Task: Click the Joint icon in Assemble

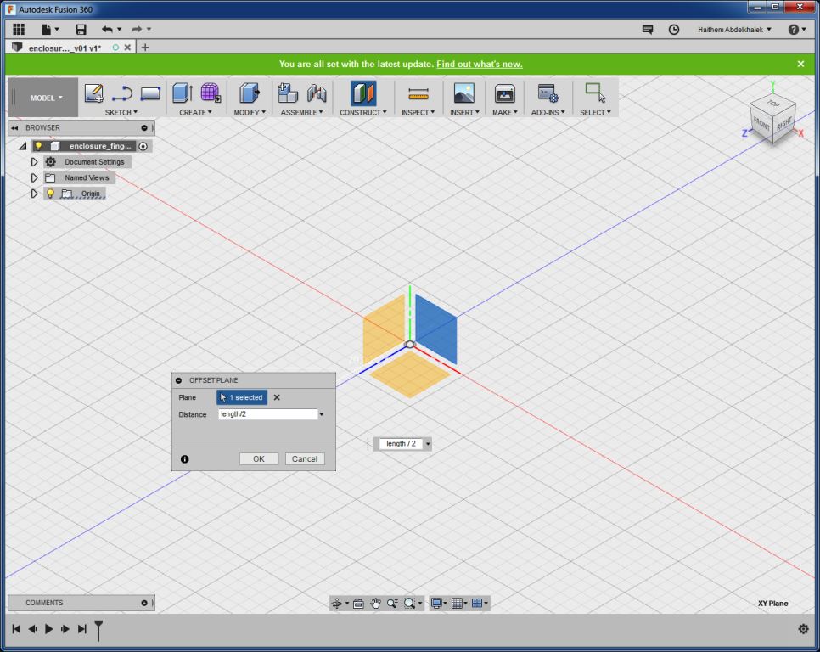Action: click(317, 93)
